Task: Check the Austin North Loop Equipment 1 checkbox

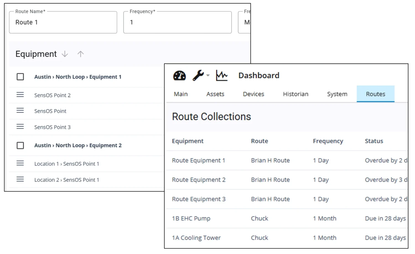Action: point(20,77)
